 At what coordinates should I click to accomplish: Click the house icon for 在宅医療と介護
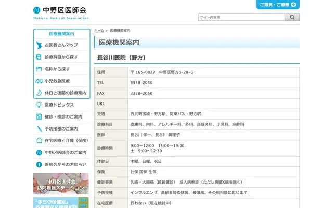39,140
